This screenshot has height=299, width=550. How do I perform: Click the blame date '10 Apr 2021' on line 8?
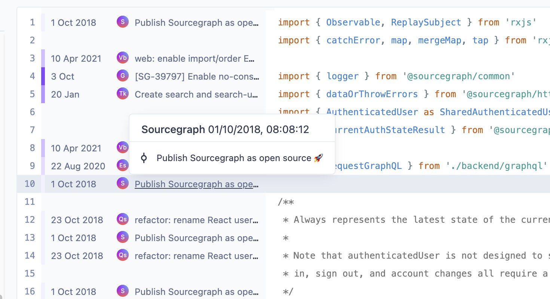[x=76, y=148]
